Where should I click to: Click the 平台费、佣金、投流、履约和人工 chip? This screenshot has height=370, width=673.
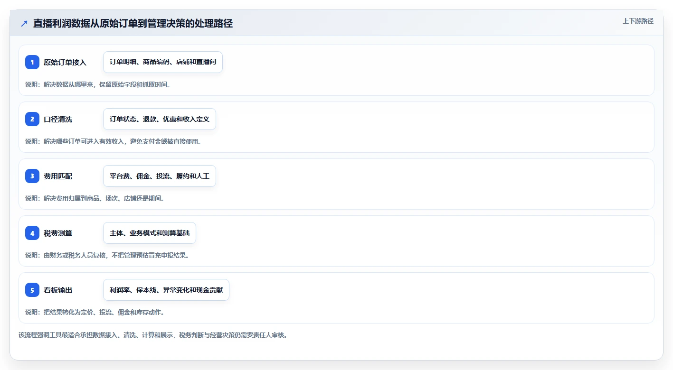pyautogui.click(x=160, y=176)
